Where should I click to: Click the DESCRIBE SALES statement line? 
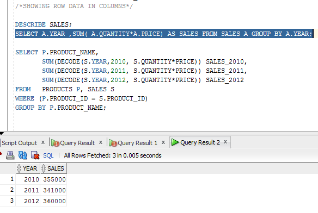click(x=44, y=24)
